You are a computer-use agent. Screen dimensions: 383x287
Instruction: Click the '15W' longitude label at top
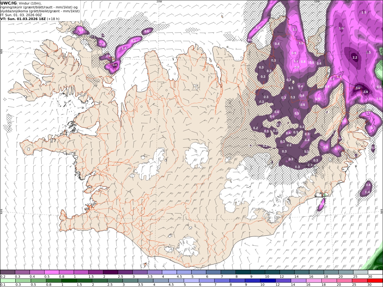click(317, 1)
